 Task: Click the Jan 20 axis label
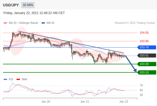[x=46, y=101]
